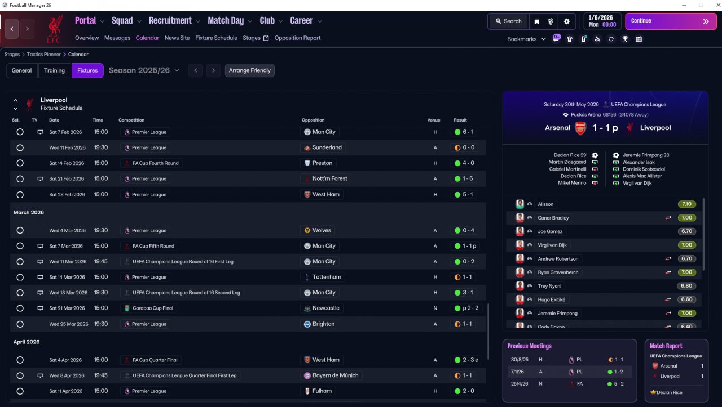Click the Tottenham club badge
The height and width of the screenshot is (407, 722).
tap(307, 277)
